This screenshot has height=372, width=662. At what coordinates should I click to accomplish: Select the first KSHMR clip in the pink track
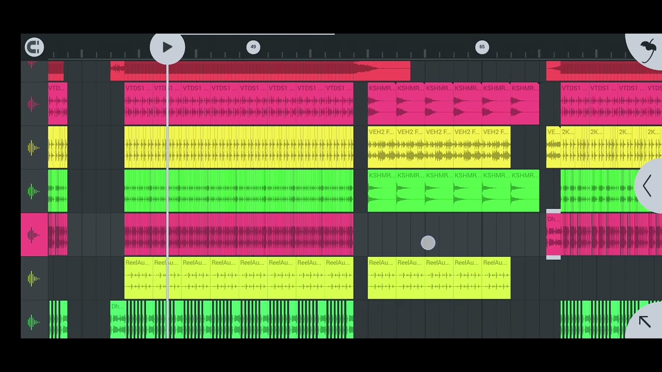pos(382,104)
